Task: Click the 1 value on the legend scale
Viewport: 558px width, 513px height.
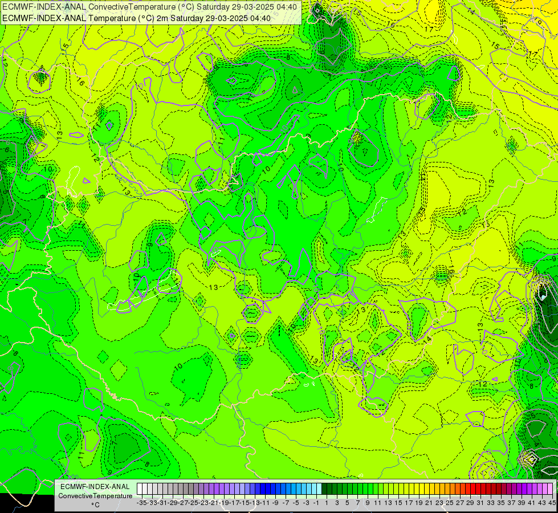Action: coord(327,503)
